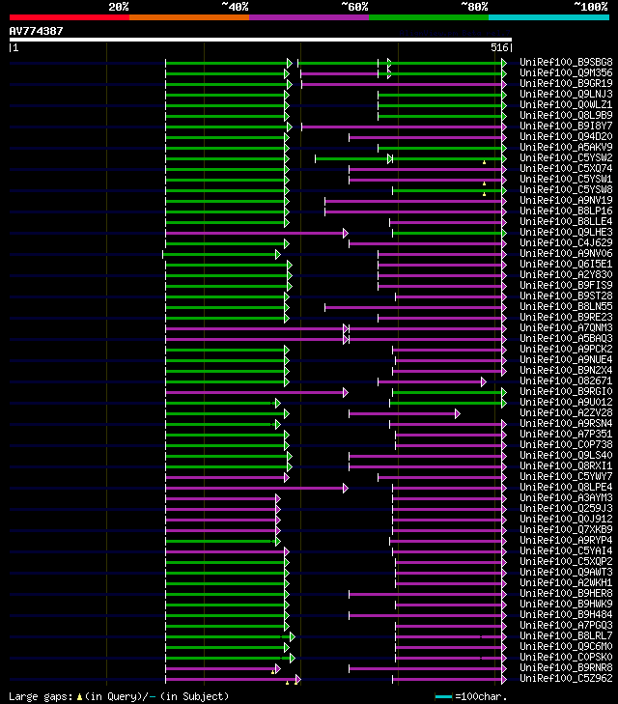The width and height of the screenshot is (618, 704).
Task: Select the UniRef100_B9I8Y7 label
Action: (566, 126)
